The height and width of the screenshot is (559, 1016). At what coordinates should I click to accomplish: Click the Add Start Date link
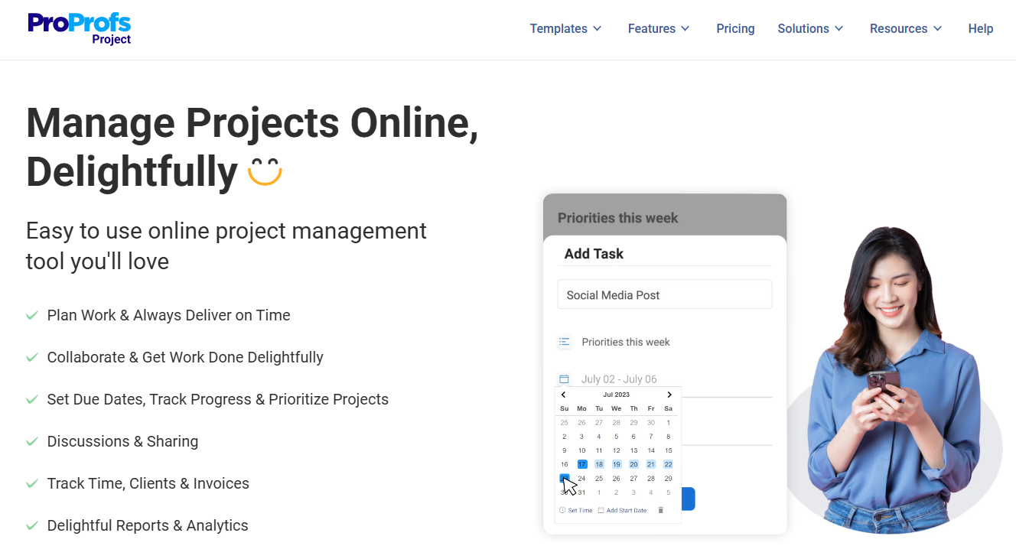coord(626,510)
